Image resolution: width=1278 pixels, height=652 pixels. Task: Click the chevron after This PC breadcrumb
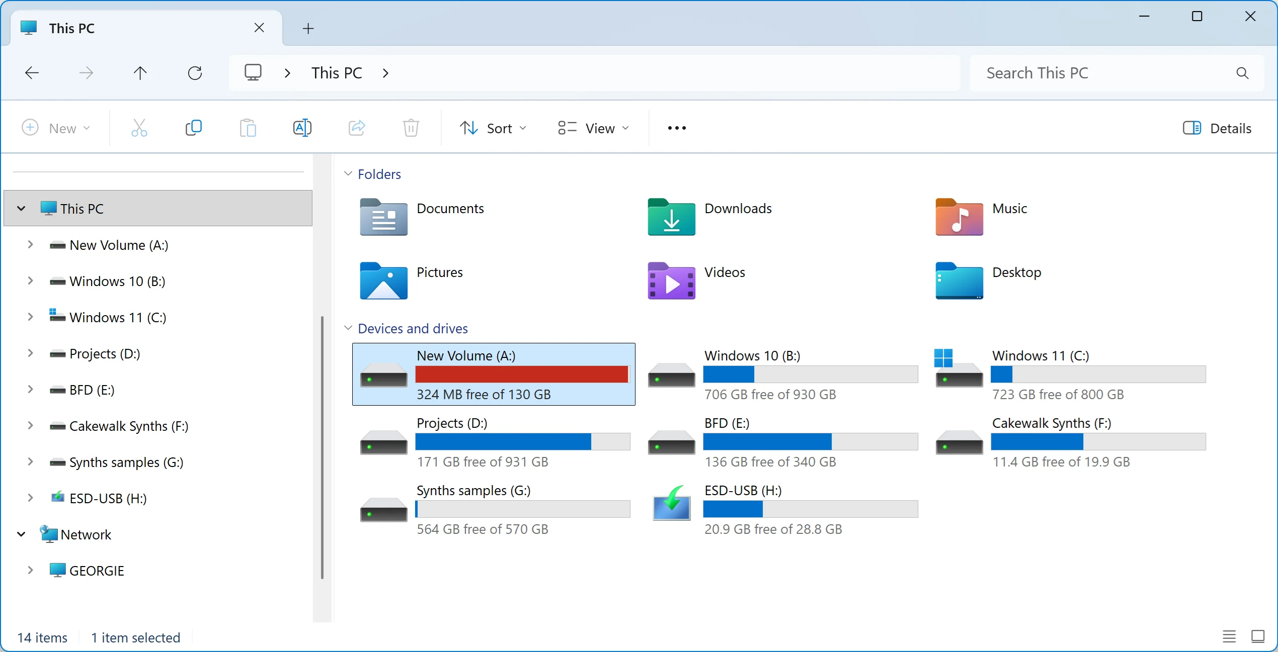click(386, 73)
